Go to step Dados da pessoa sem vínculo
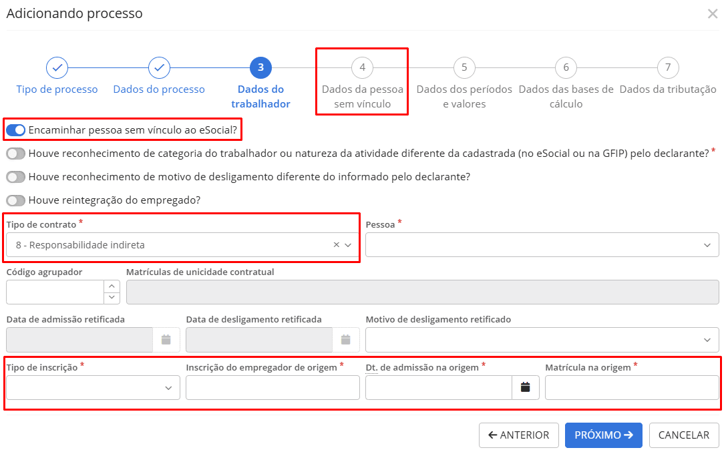The image size is (726, 450). point(362,67)
